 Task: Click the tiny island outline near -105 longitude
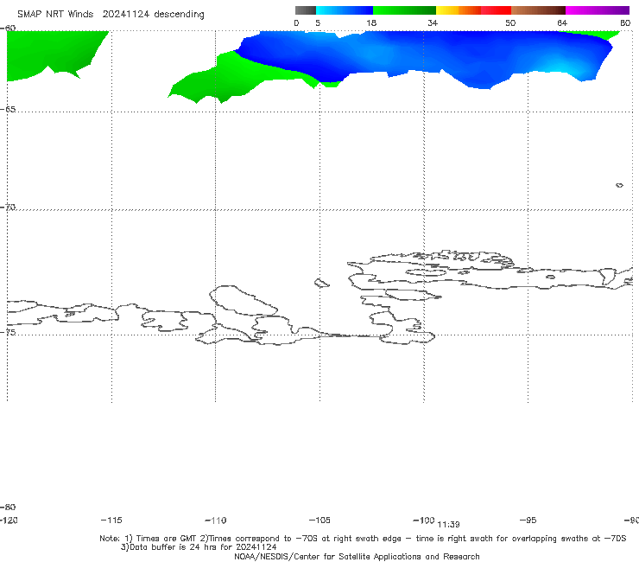pos(321,283)
